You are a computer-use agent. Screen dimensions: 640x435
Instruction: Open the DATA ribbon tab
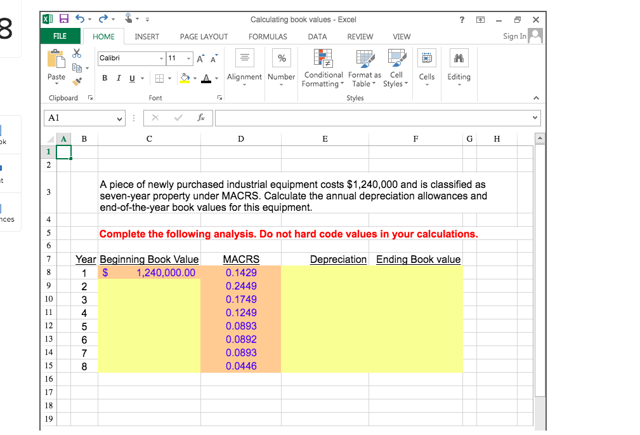click(317, 36)
